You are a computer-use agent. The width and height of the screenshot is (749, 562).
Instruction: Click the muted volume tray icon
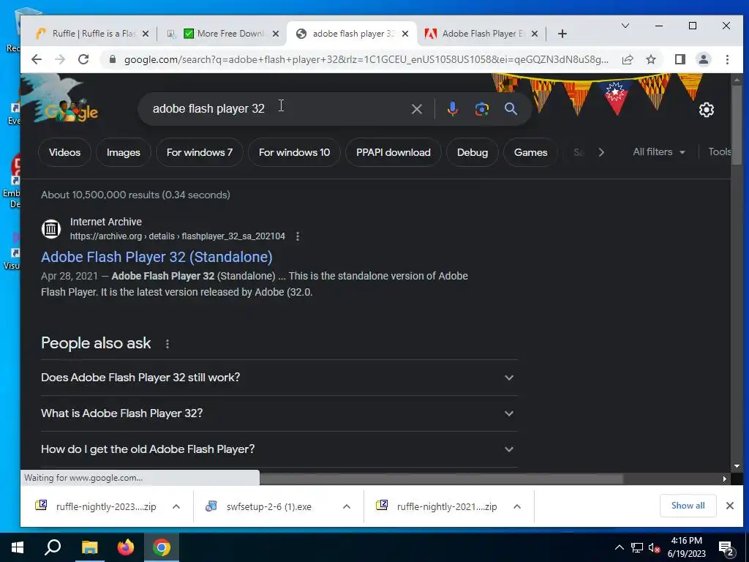click(654, 547)
